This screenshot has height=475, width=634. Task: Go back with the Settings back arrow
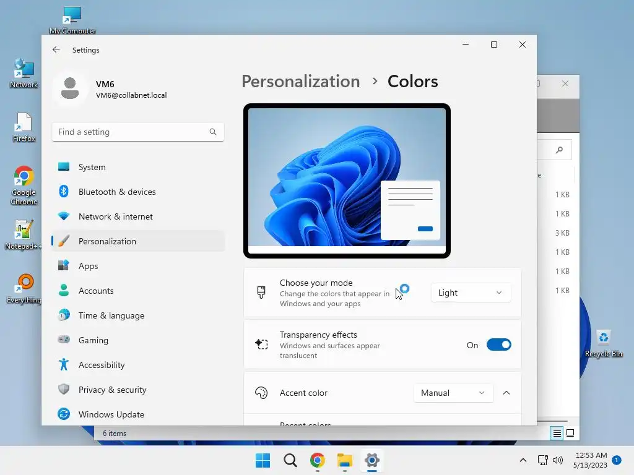[56, 49]
